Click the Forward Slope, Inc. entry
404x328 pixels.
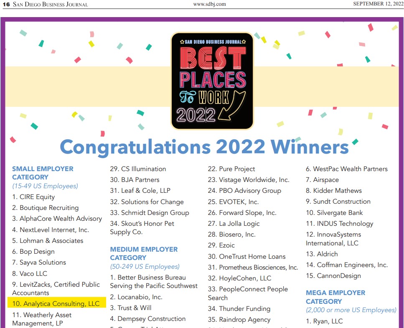(242, 213)
